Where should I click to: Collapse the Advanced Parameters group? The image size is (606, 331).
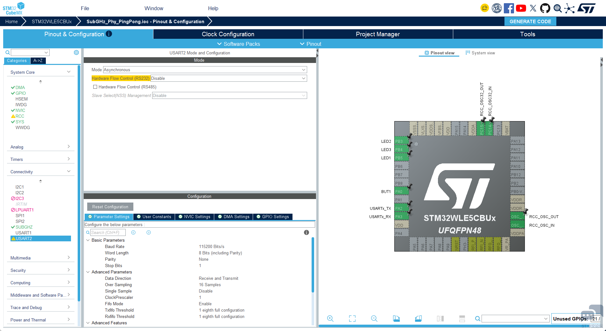pyautogui.click(x=88, y=272)
